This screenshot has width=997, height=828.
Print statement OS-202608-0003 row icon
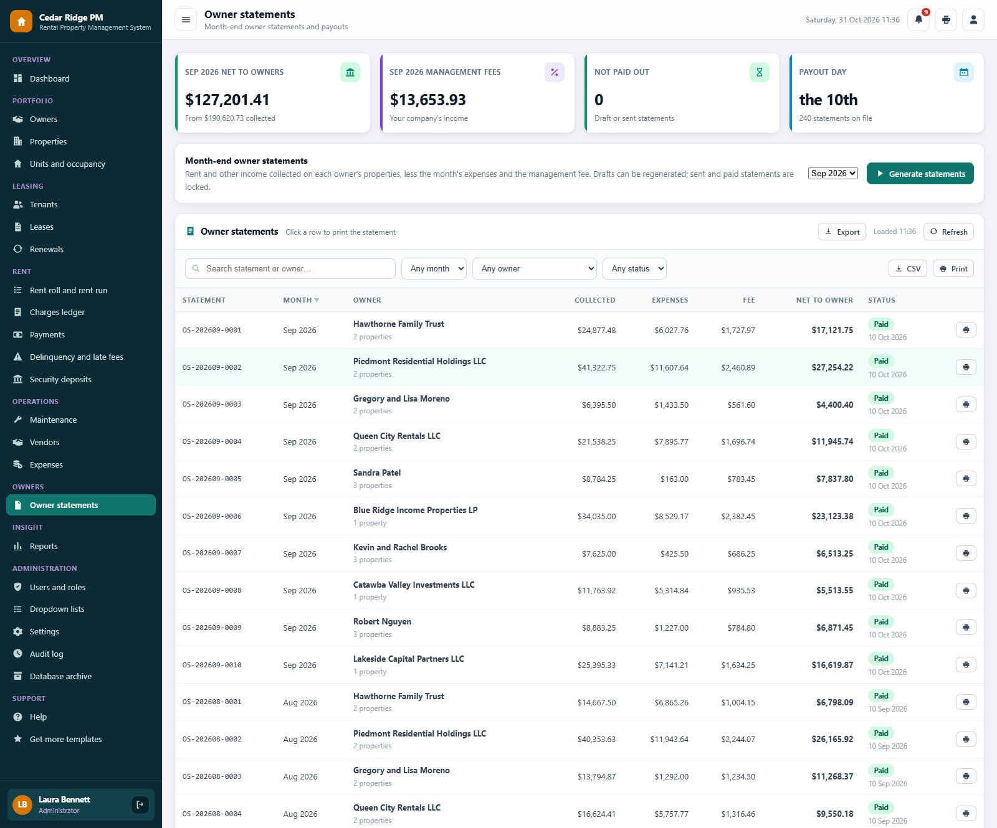coord(966,776)
